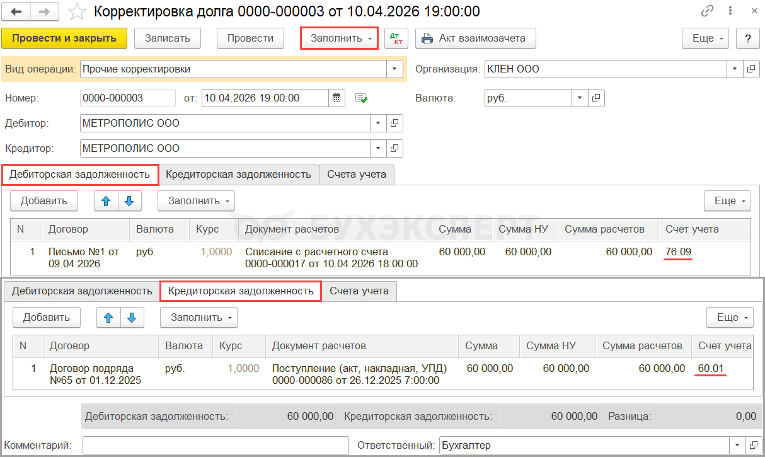Print Акт взаимозачета
The width and height of the screenshot is (765, 457).
(x=475, y=38)
